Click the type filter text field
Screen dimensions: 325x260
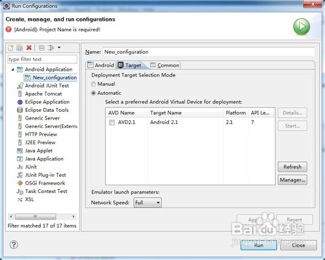(42, 59)
